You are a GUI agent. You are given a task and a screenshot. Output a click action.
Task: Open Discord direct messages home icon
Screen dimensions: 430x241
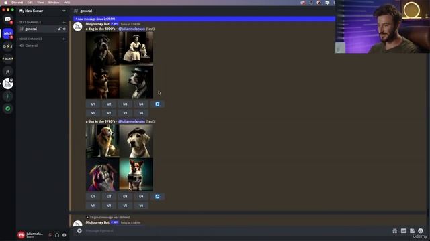7,19
